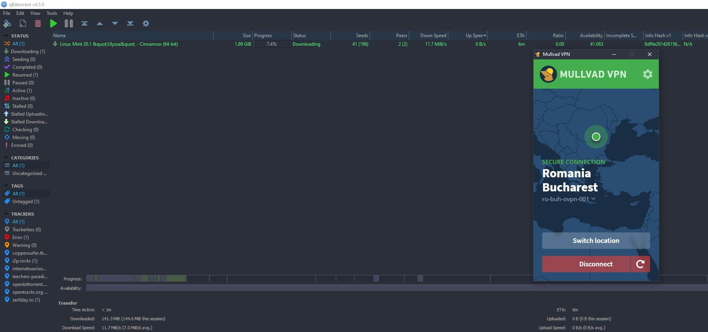
Task: Collapse the TAGS sidebar section
Action: click(6, 186)
